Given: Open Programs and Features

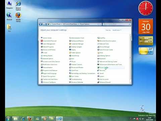Looking at the screenshot, I should coord(49,70).
